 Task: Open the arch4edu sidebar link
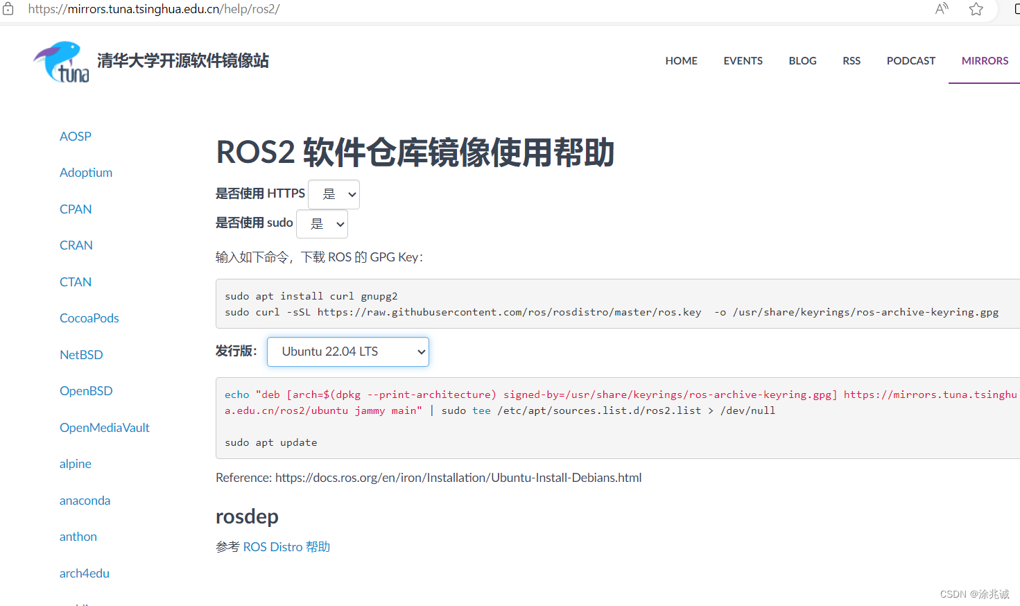pyautogui.click(x=85, y=573)
